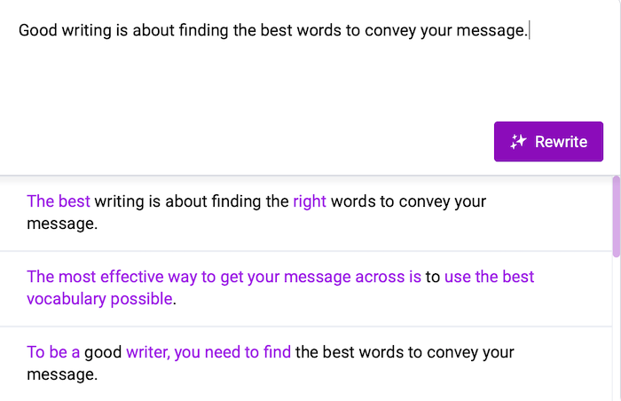Click highlighted 'The best' in first suggestion

coord(59,201)
